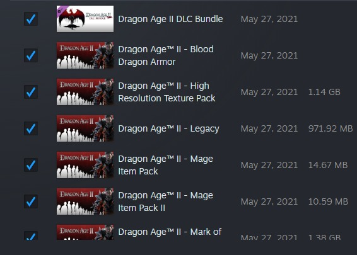Toggle the Mage Item Pack checkbox
Image resolution: width=357 pixels, height=255 pixels.
click(31, 165)
